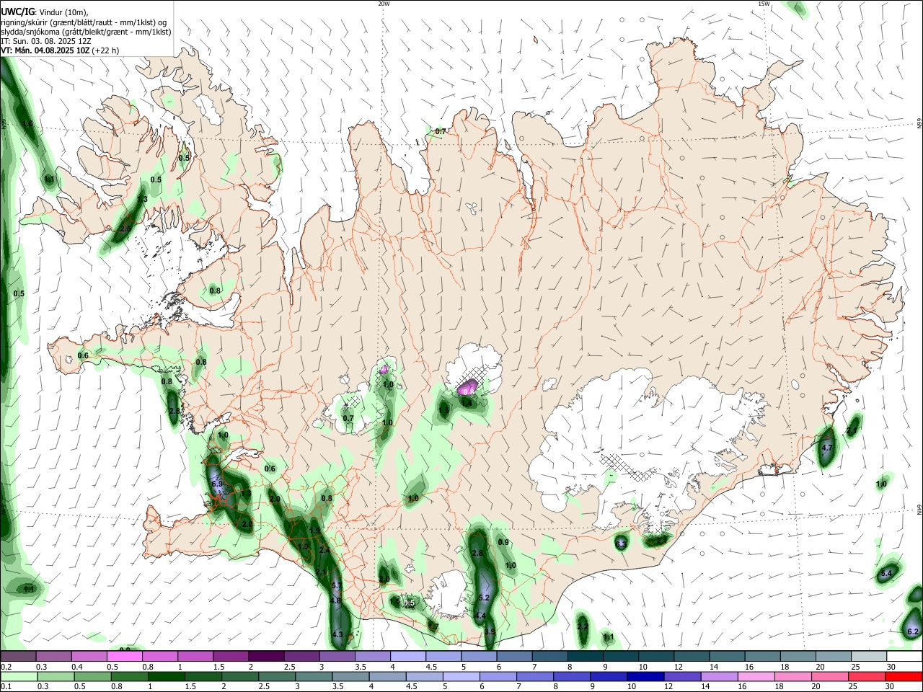The image size is (923, 692).
Task: Click the 5.4 rainfall value offshore in the southeast
Action: [x=887, y=573]
